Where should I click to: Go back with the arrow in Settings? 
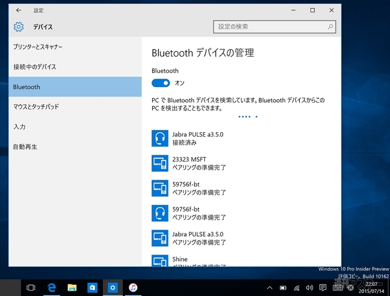(19, 10)
